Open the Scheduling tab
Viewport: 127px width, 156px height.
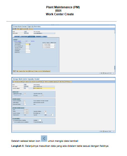38,36
